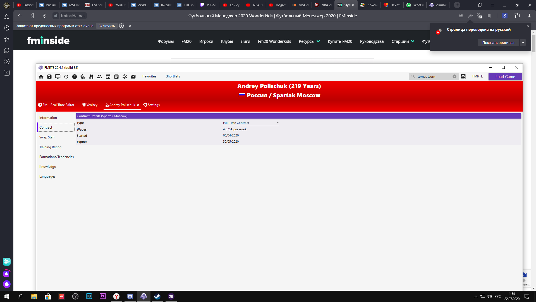Close the translation popup
The image size is (536, 302).
528,26
